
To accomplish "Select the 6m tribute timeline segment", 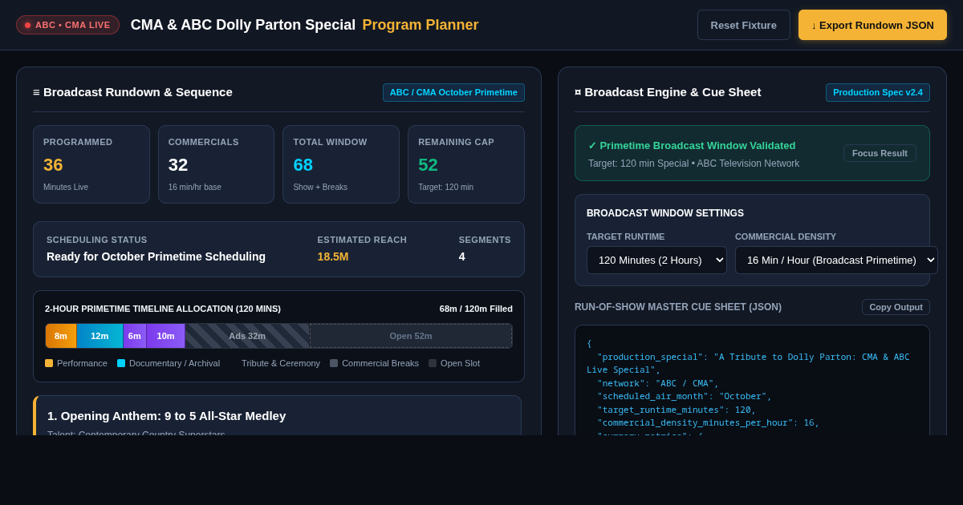I will click(x=135, y=336).
